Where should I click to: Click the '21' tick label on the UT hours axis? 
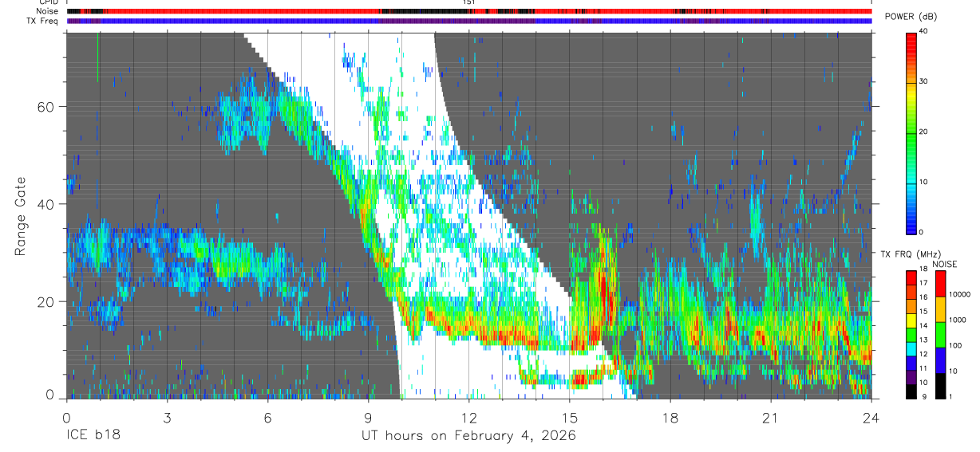[x=771, y=418]
